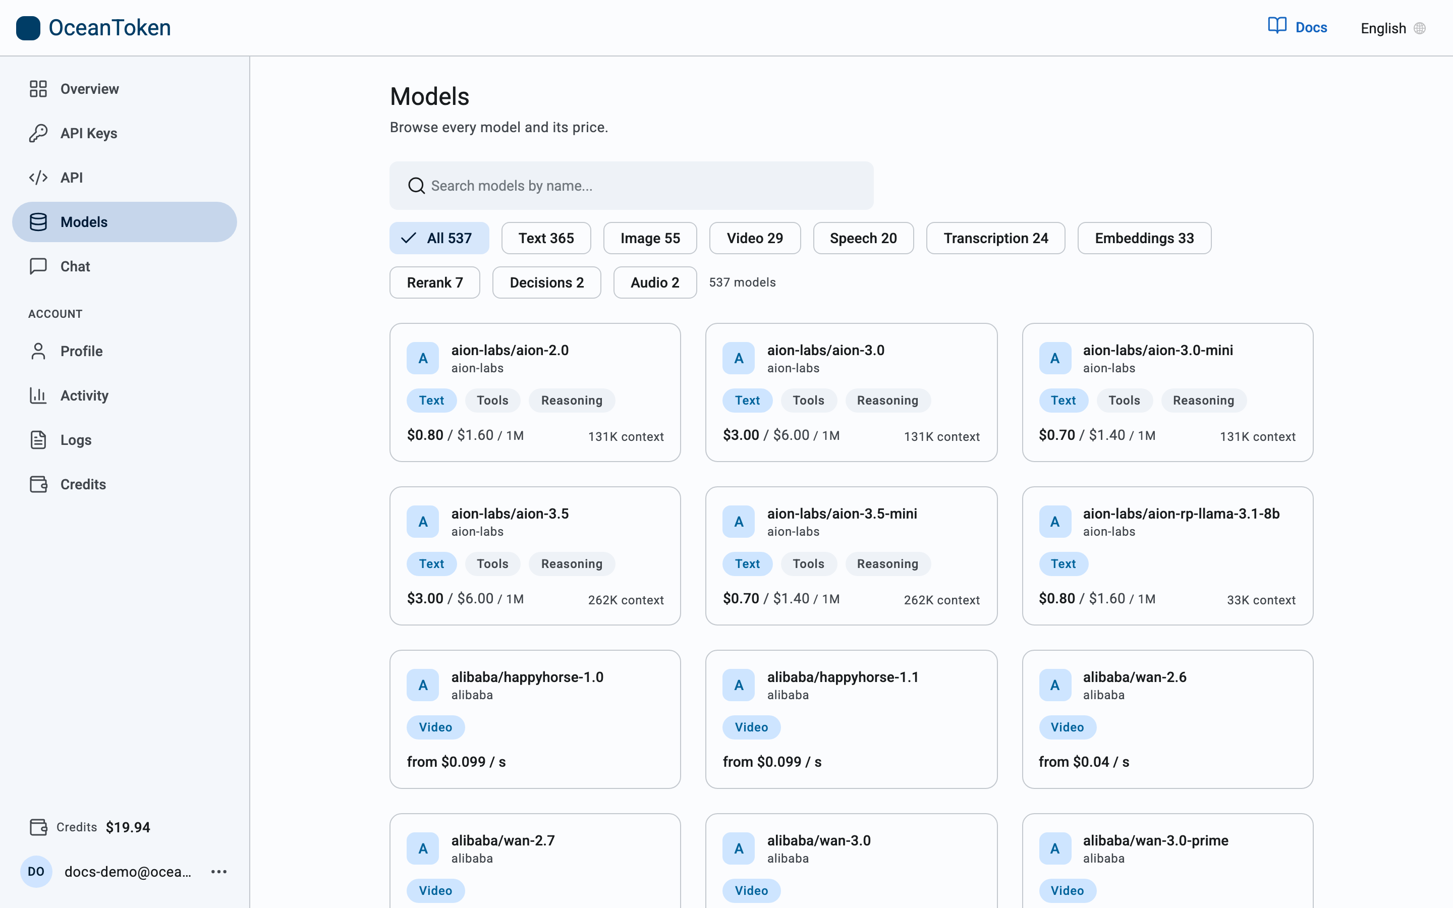
Task: Filter models by Rerank 7
Action: coord(435,282)
